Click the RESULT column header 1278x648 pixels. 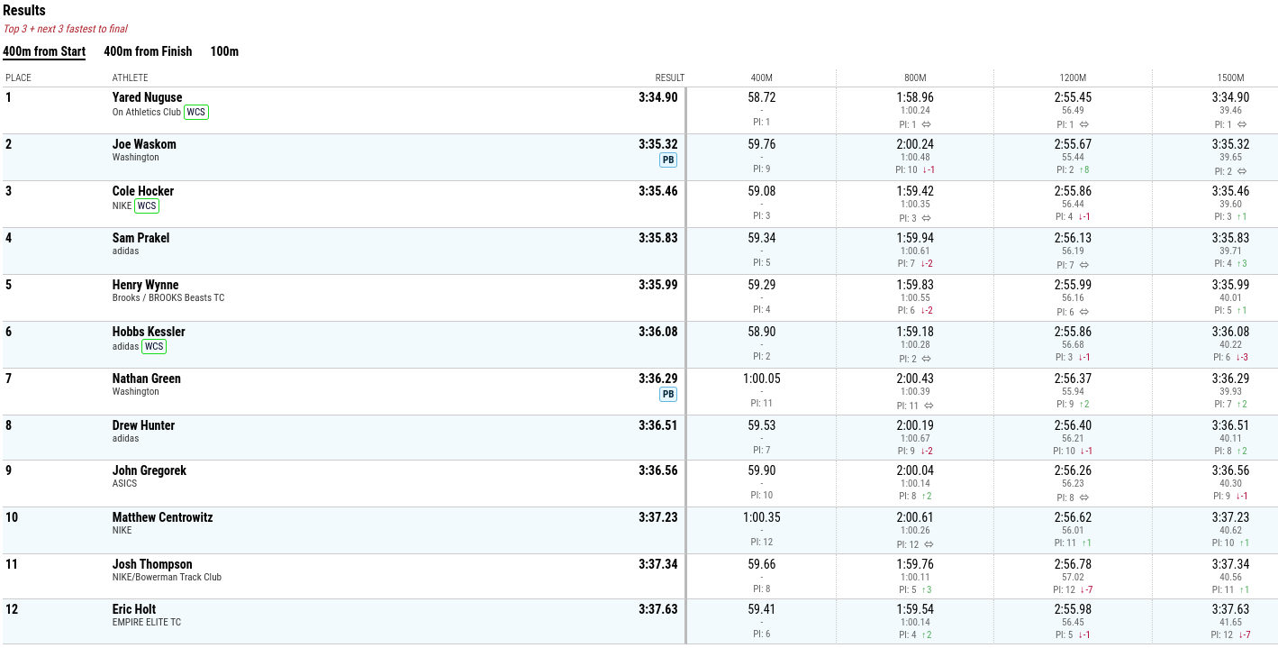pyautogui.click(x=669, y=78)
